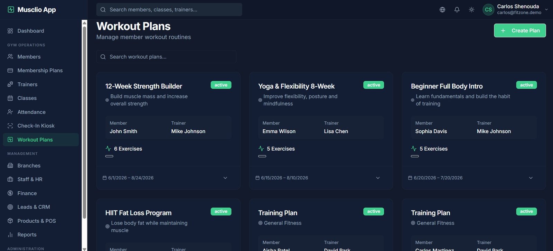Screen dimensions: 553x251
Task: Open Check-In Kiosk
Action: point(41,126)
